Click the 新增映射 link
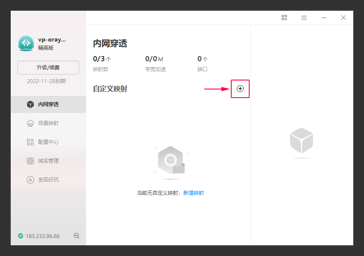The width and height of the screenshot is (364, 256). [x=194, y=193]
